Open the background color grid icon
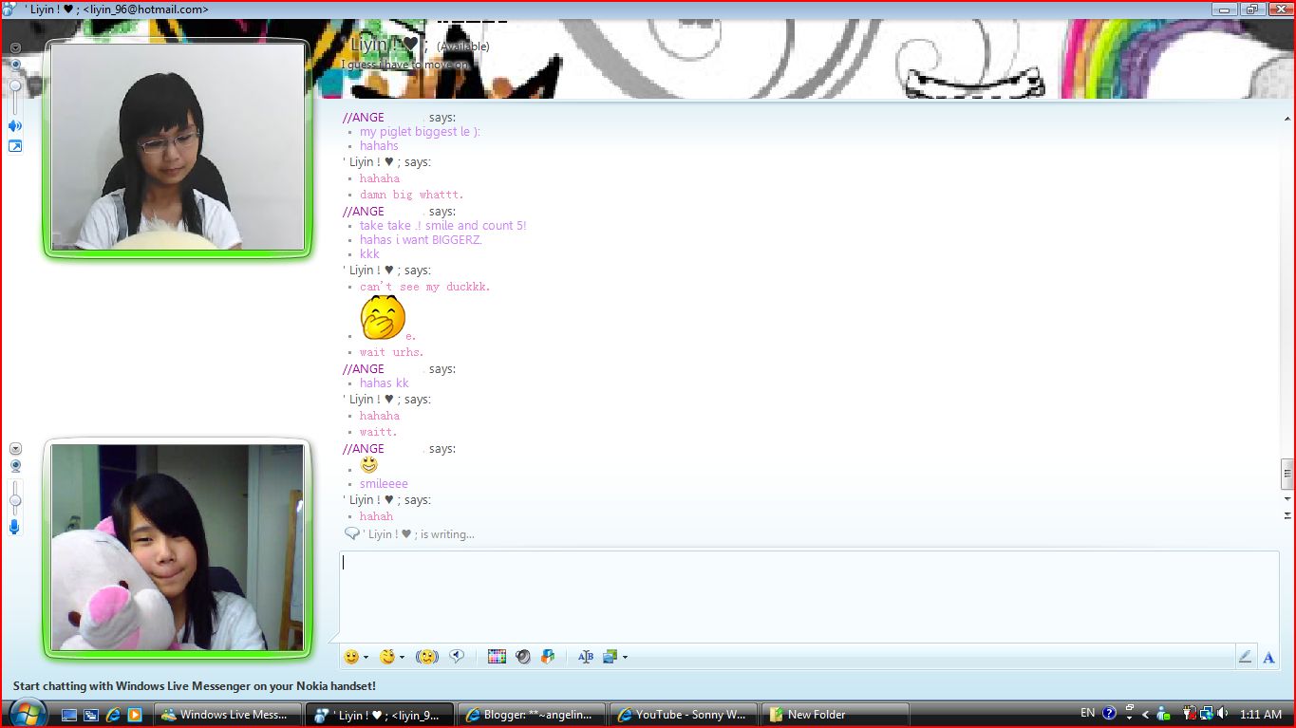Screen dimensions: 1296x728 pyautogui.click(x=497, y=656)
